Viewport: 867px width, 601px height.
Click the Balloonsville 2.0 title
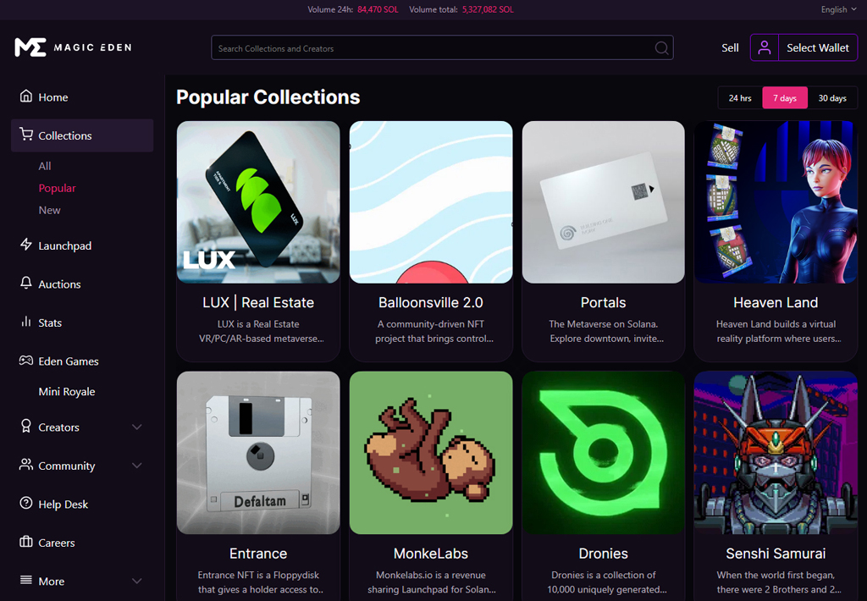tap(431, 302)
